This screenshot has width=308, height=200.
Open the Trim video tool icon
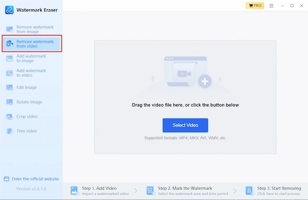click(x=9, y=131)
